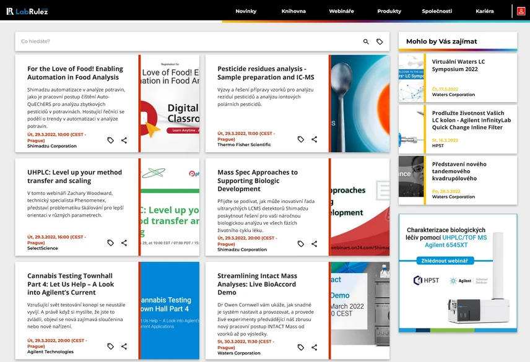Click 'St, 16.3.2022' date in sidebar
530x362 pixels.
pyautogui.click(x=445, y=140)
